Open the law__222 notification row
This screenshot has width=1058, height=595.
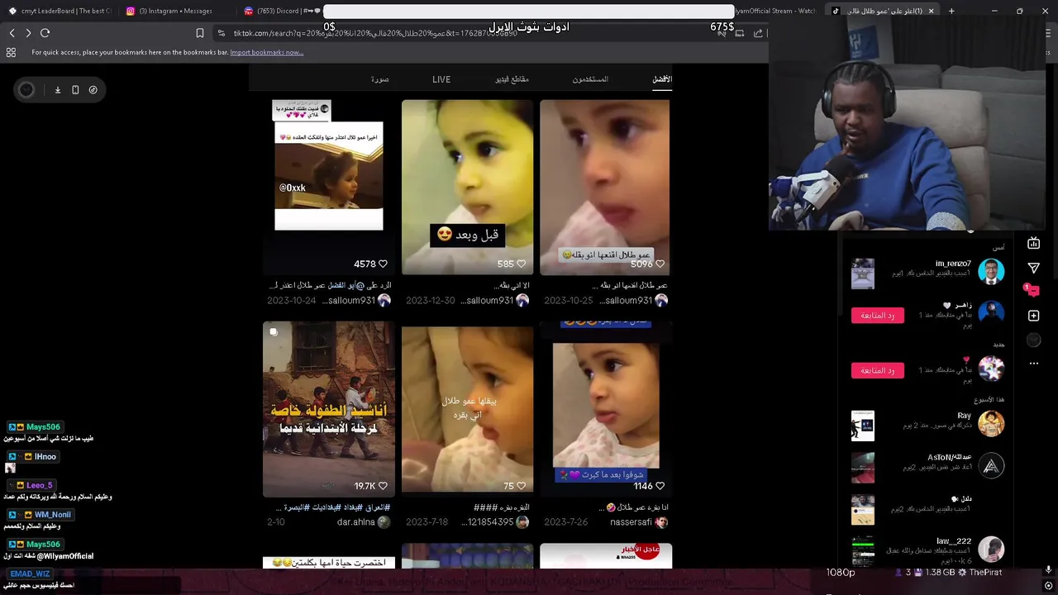[927, 549]
